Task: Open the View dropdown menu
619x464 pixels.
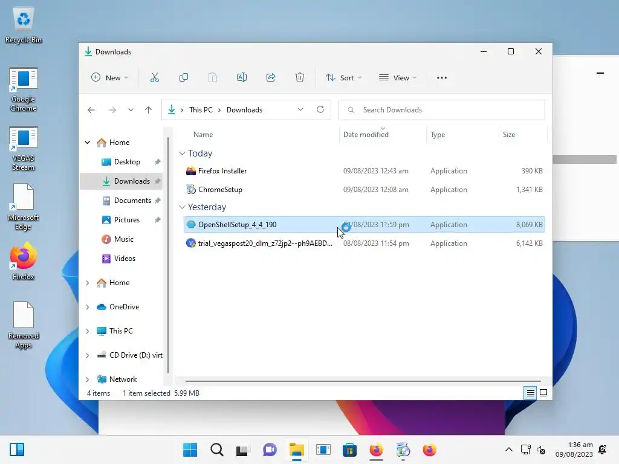Action: coord(398,78)
